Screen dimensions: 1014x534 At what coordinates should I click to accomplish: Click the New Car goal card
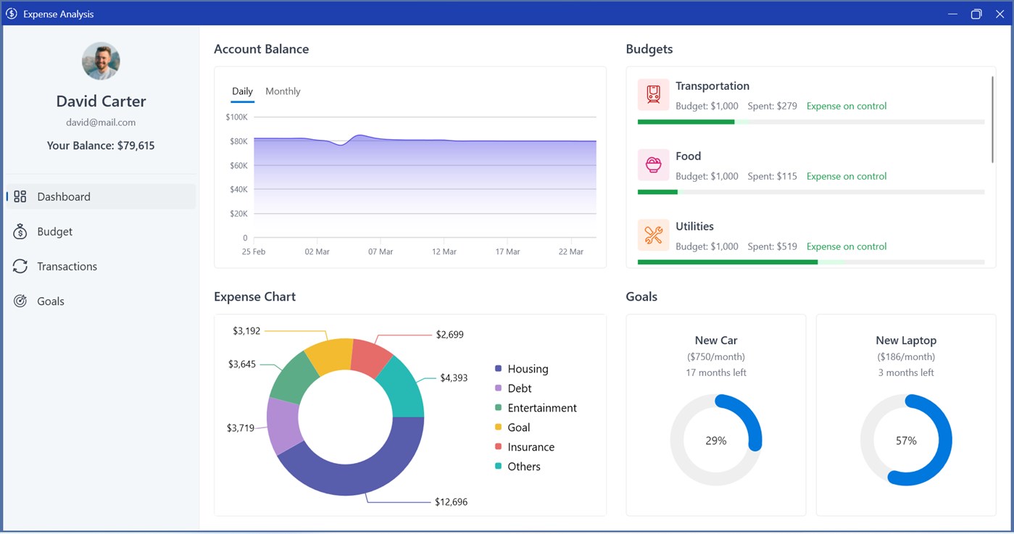716,415
